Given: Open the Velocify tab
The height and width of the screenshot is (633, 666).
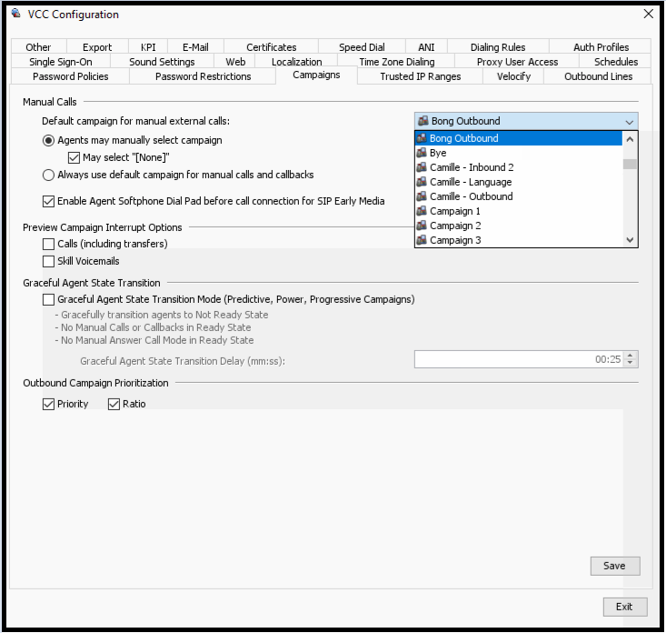Looking at the screenshot, I should point(514,76).
